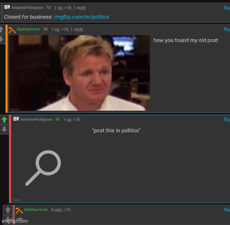Flag the "Closed for business" comment
230x225 pixels.
click(227, 8)
